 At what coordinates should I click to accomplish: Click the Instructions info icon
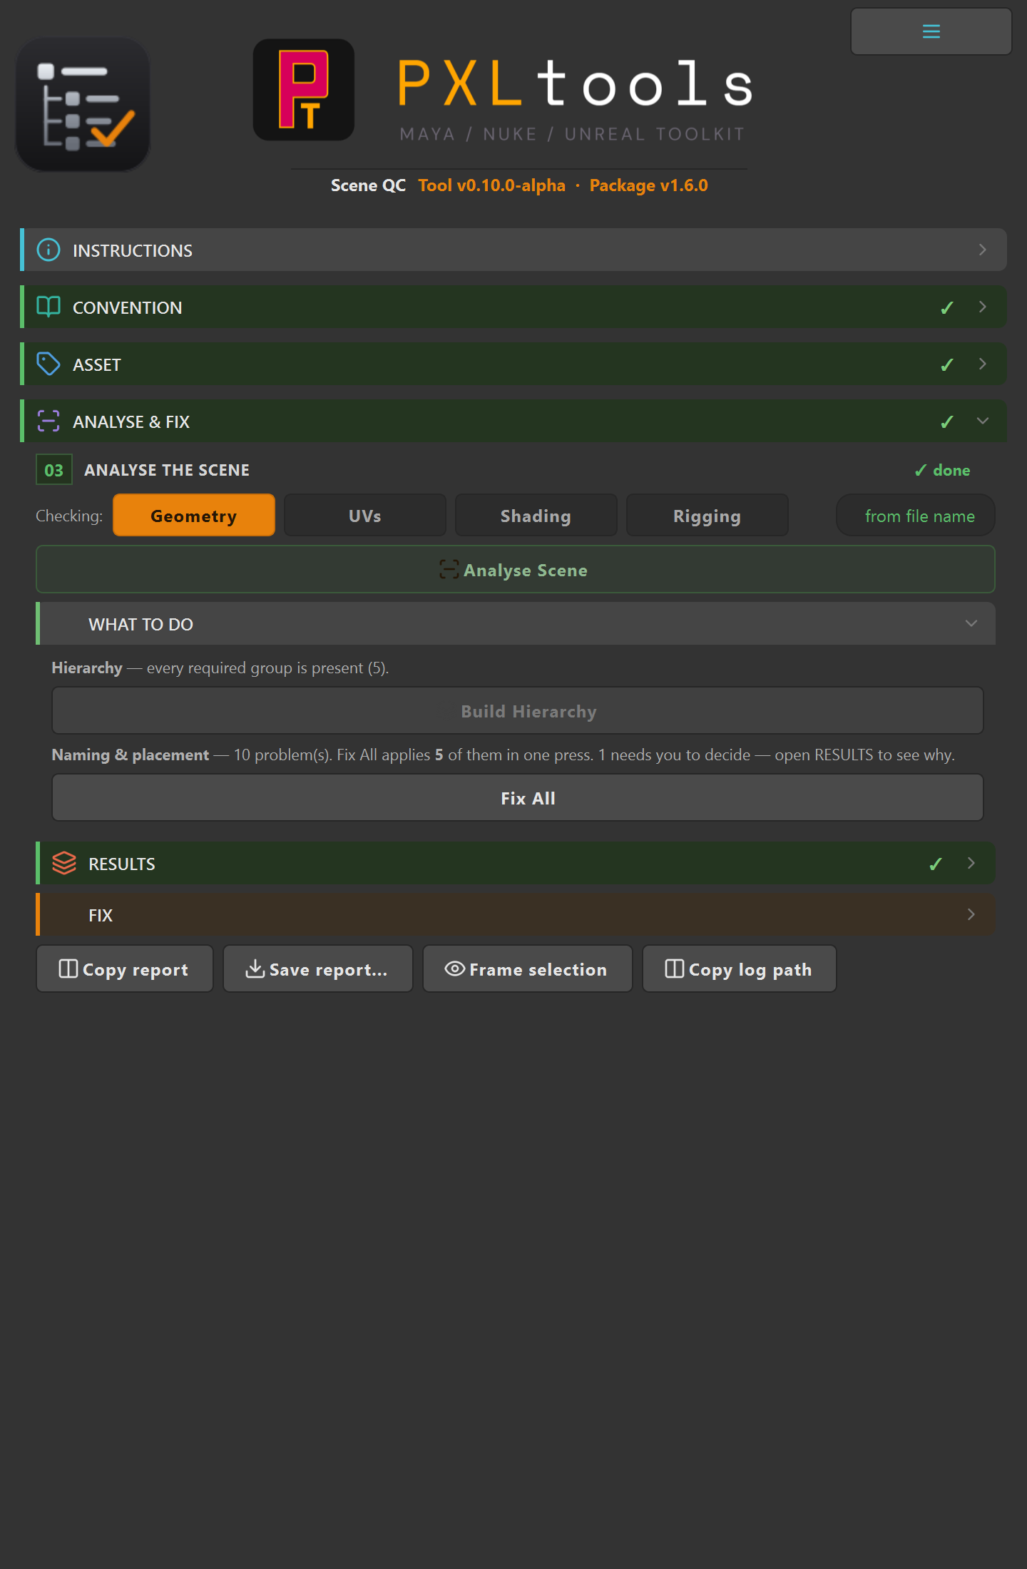[48, 250]
